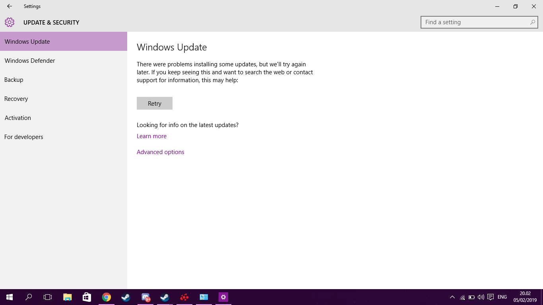
Task: Go to Backup settings
Action: [x=64, y=79]
